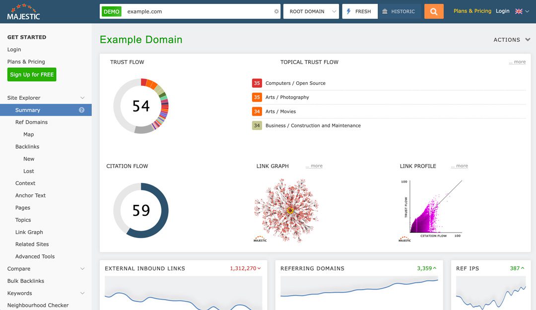536x310 pixels.
Task: Open Bulk Backlinks tool
Action: coord(26,281)
